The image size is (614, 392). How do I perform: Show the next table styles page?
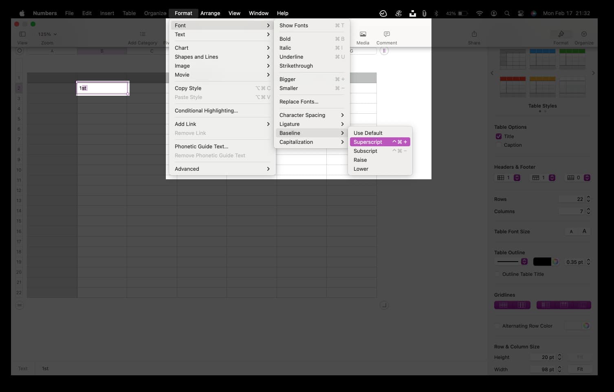[x=593, y=73]
